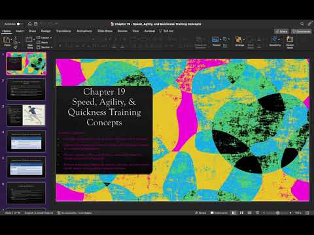Adjust the zoom slider handle

(x=277, y=213)
